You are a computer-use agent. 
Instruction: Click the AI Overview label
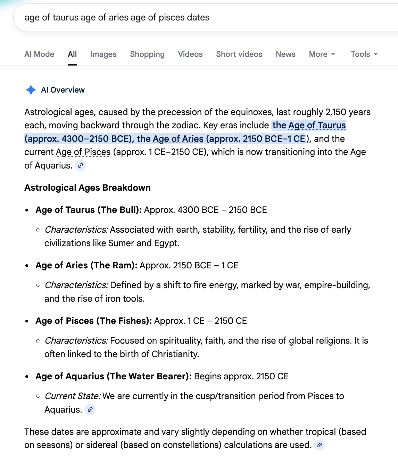63,90
